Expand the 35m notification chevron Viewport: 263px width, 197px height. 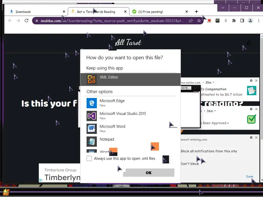point(213,82)
